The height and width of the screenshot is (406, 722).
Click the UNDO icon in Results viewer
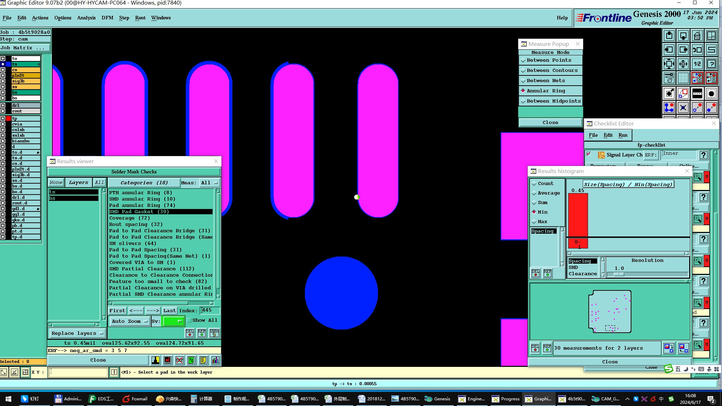tap(214, 333)
